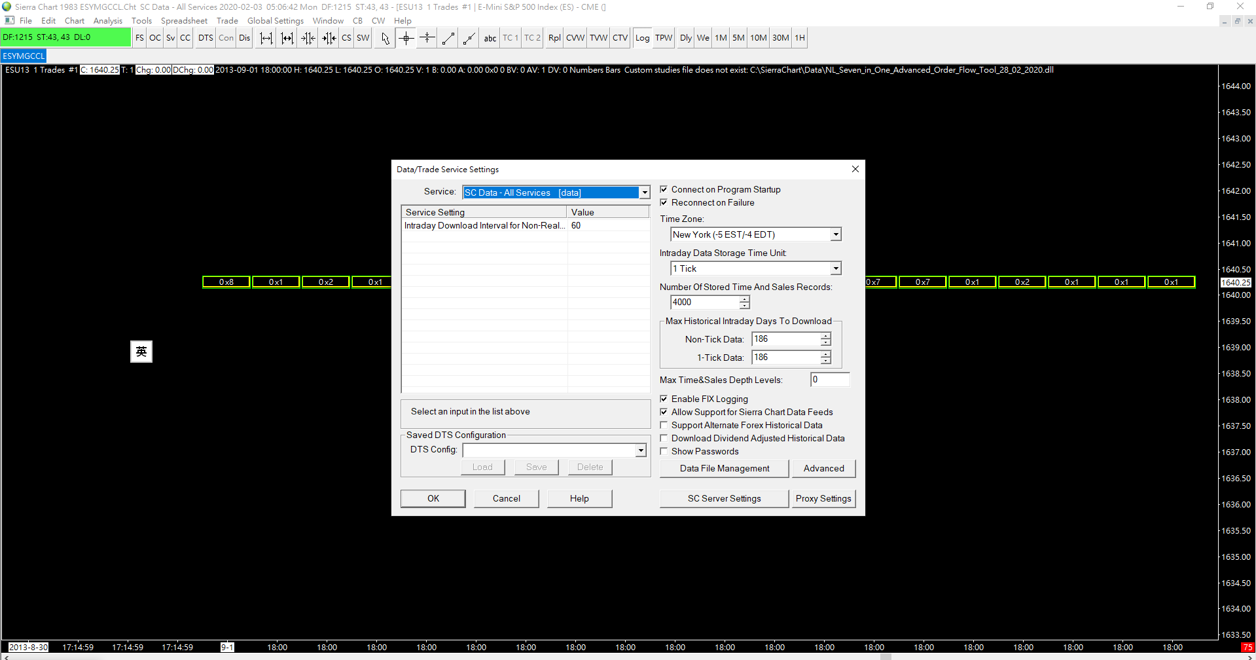
Task: Open Intraday Data Storage Time Unit dropdown
Action: 836,268
